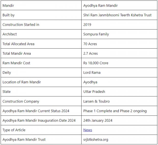Image resolution: width=158 pixels, height=145 pixels.
Task: Select the 'Architect' row label
Action: 10,34
